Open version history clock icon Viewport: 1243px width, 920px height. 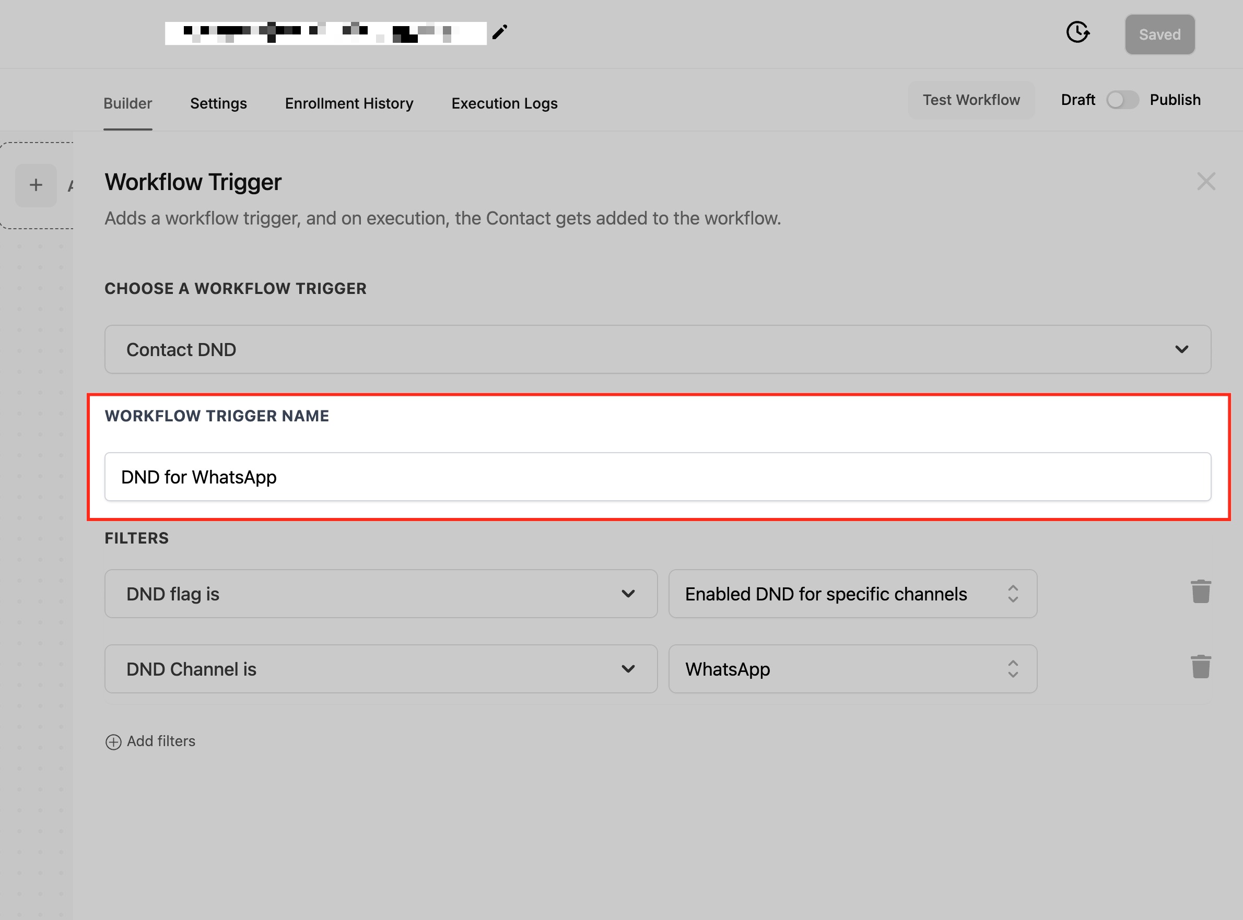pyautogui.click(x=1077, y=32)
